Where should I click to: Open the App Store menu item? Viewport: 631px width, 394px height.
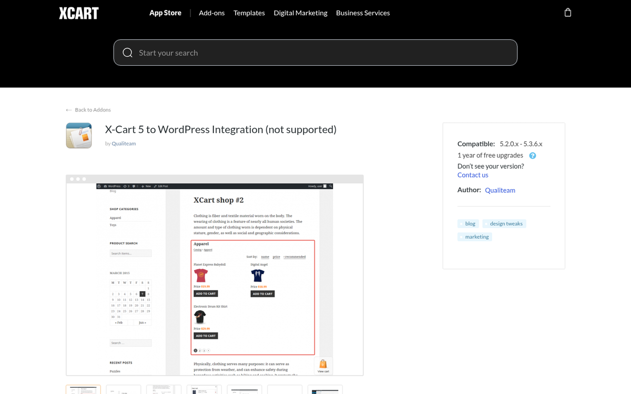click(165, 13)
